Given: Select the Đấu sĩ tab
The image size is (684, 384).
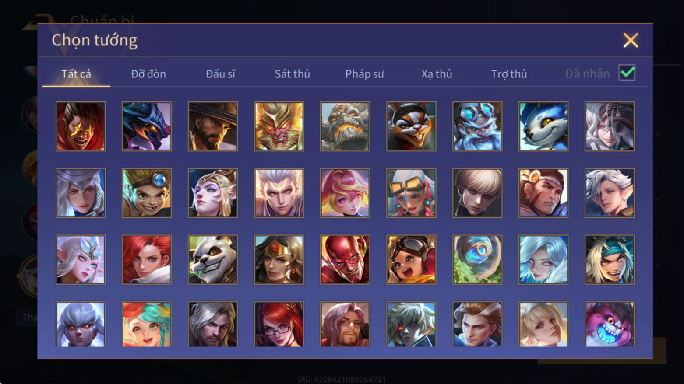Looking at the screenshot, I should tap(221, 74).
